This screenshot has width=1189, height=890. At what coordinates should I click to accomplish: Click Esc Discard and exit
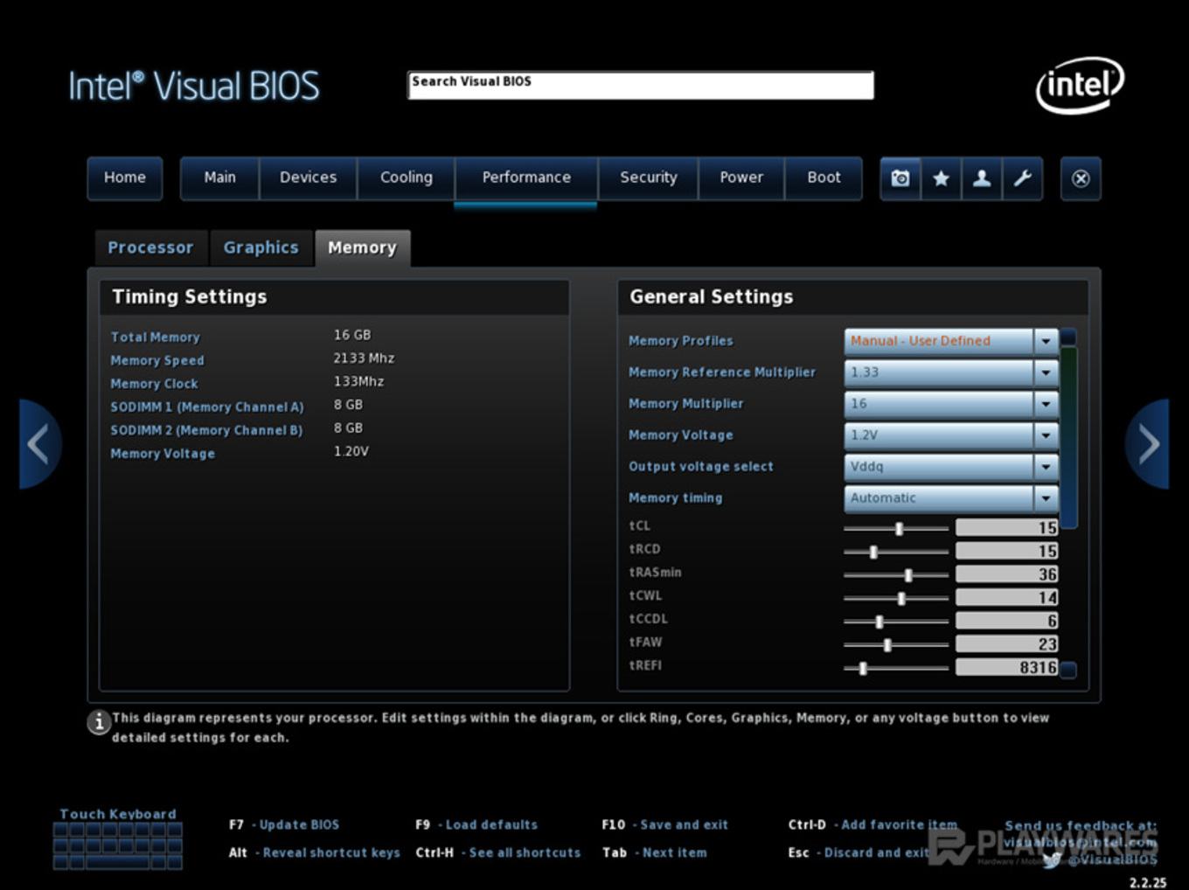[859, 852]
